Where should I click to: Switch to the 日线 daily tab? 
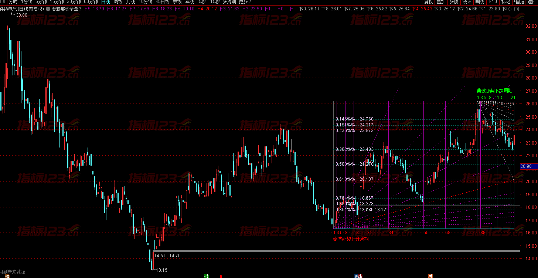point(106,2)
